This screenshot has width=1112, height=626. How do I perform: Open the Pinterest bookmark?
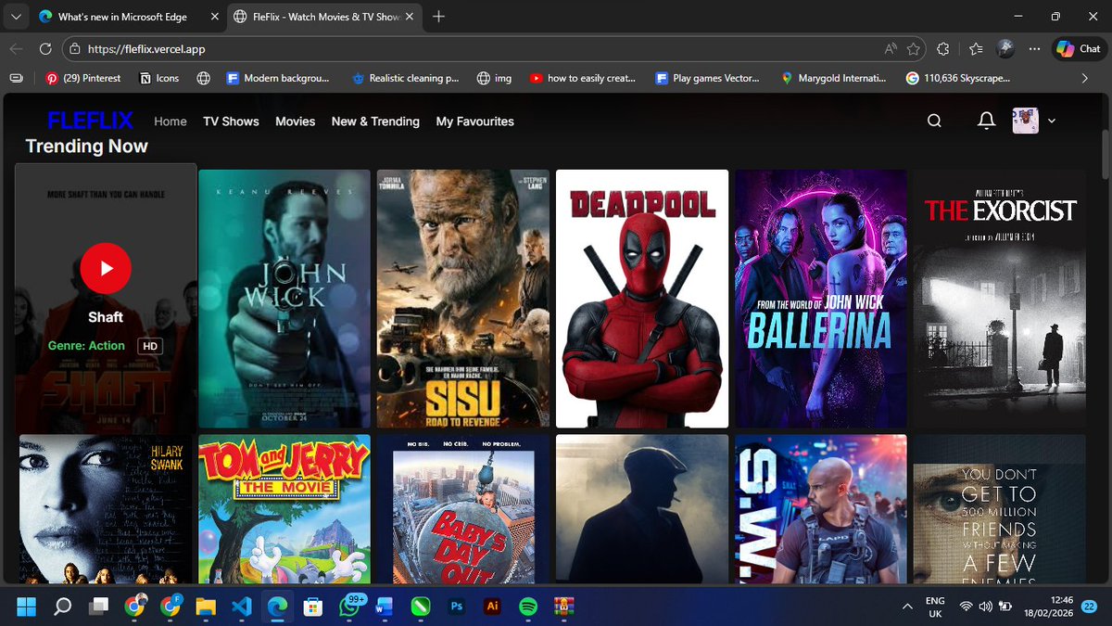click(x=83, y=79)
